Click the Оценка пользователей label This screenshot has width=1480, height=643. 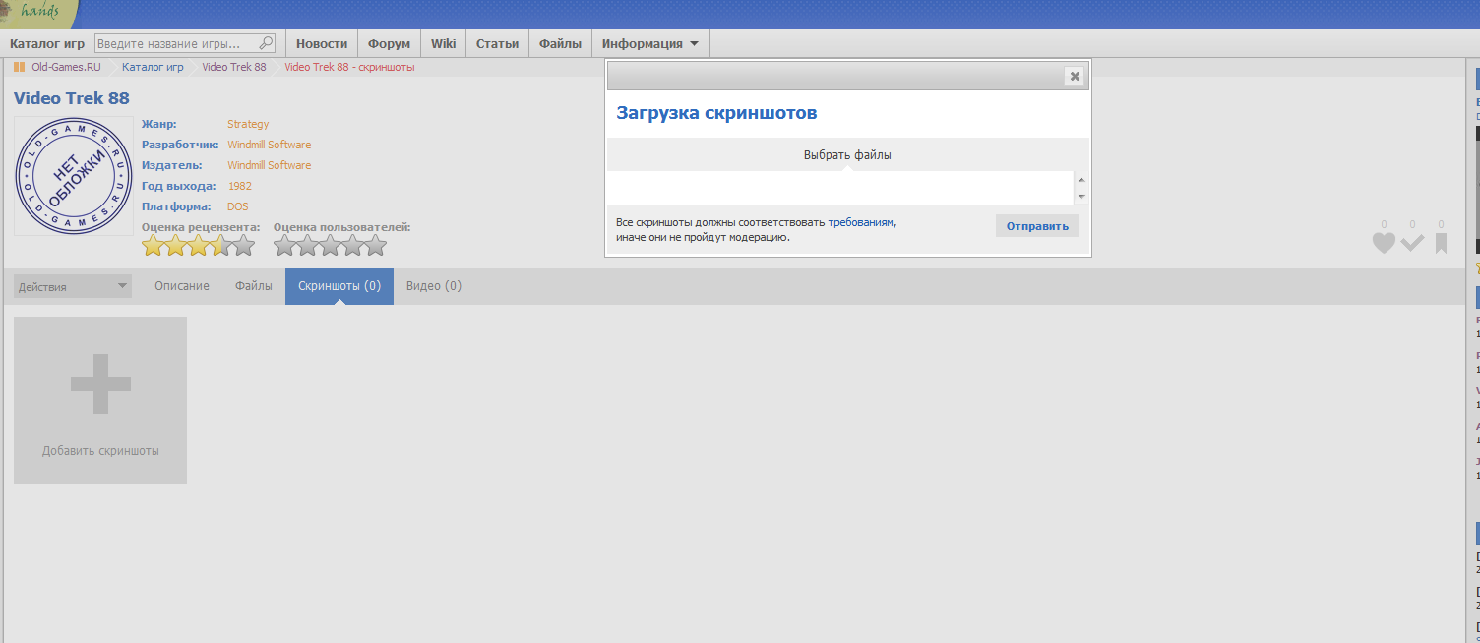tap(342, 227)
